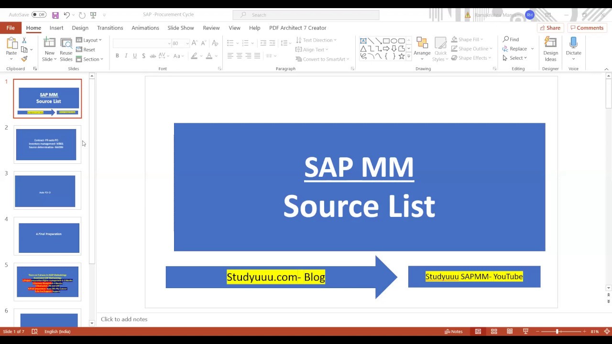Open the font name combo box
The image size is (612, 344).
pyautogui.click(x=142, y=43)
